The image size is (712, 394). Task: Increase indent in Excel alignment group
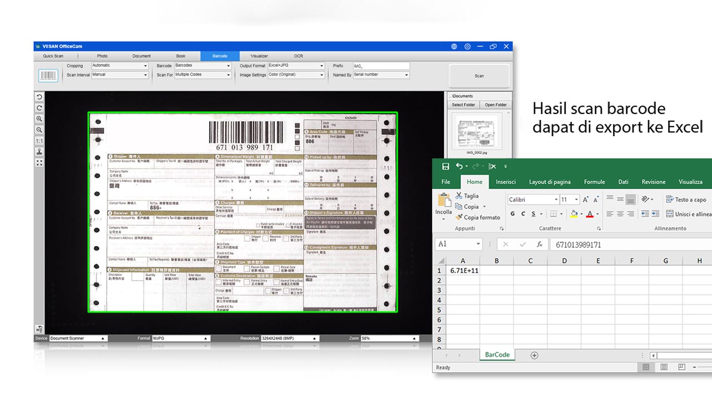[655, 214]
